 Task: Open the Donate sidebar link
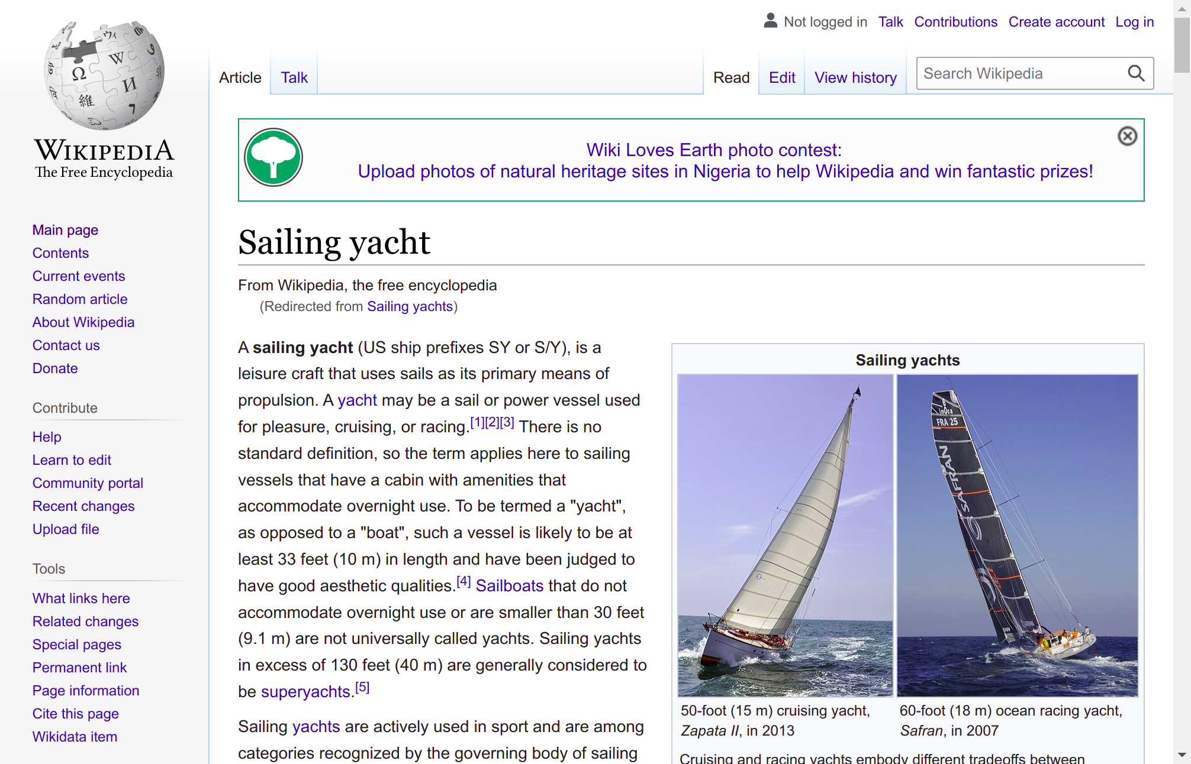coord(54,368)
